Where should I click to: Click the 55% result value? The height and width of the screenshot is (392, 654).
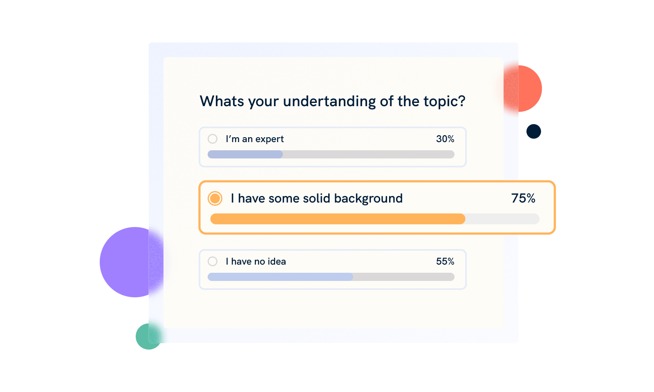tap(445, 261)
